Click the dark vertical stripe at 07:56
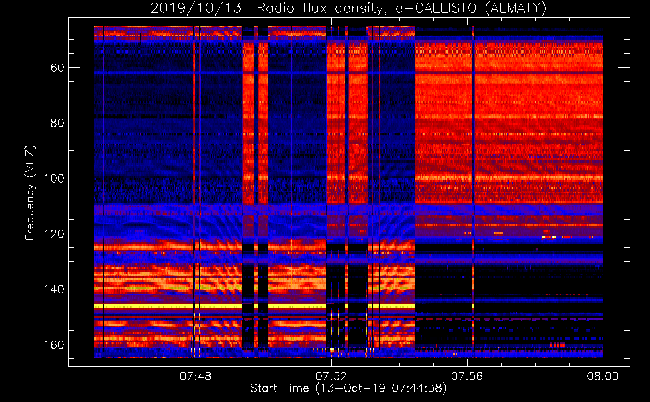The image size is (650, 402). (x=473, y=121)
